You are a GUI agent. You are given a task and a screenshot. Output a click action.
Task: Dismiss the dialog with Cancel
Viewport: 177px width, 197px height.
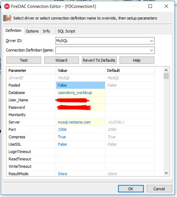pyautogui.click(x=159, y=189)
